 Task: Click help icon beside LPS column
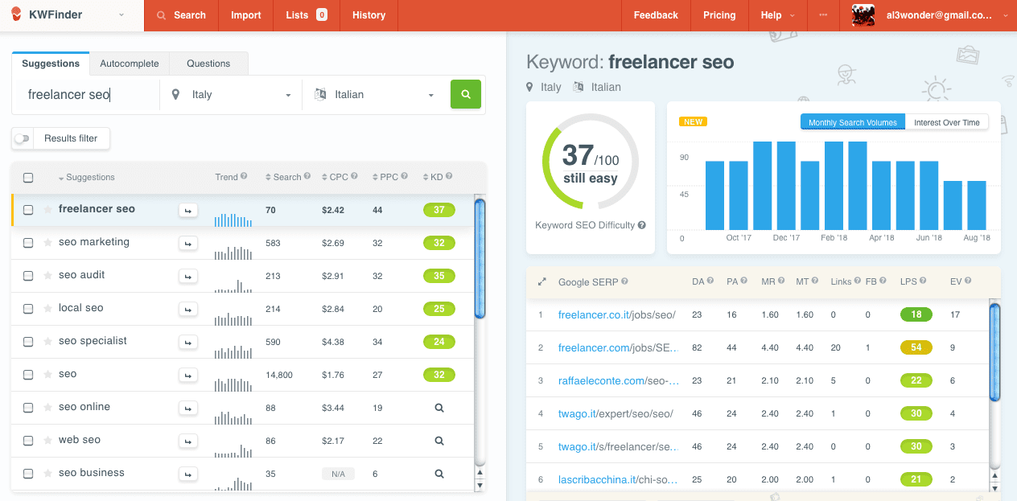point(923,281)
